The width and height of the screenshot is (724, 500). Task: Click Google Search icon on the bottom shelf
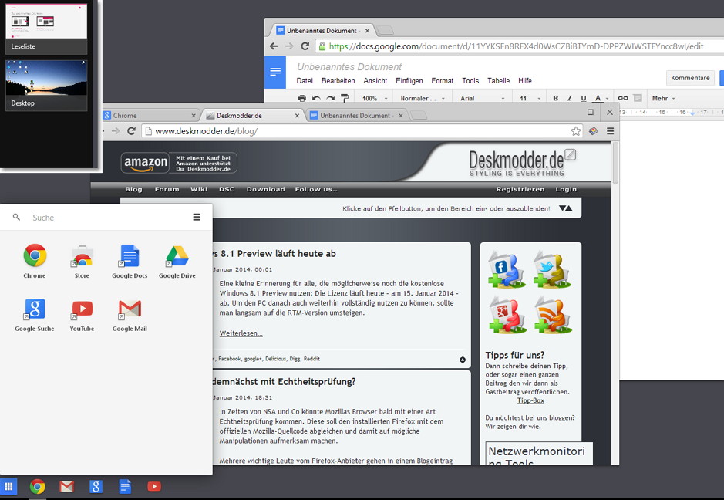[96, 486]
